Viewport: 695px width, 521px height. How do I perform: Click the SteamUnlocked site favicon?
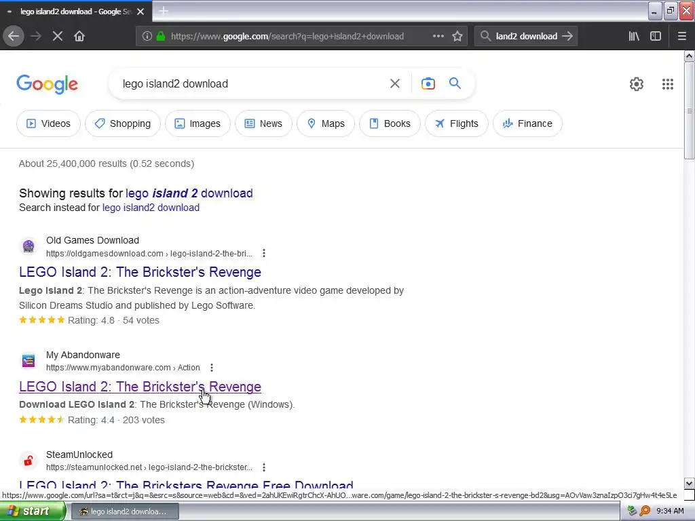coord(29,461)
